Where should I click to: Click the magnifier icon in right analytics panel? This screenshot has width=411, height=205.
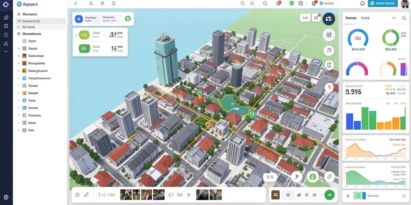pos(404,18)
